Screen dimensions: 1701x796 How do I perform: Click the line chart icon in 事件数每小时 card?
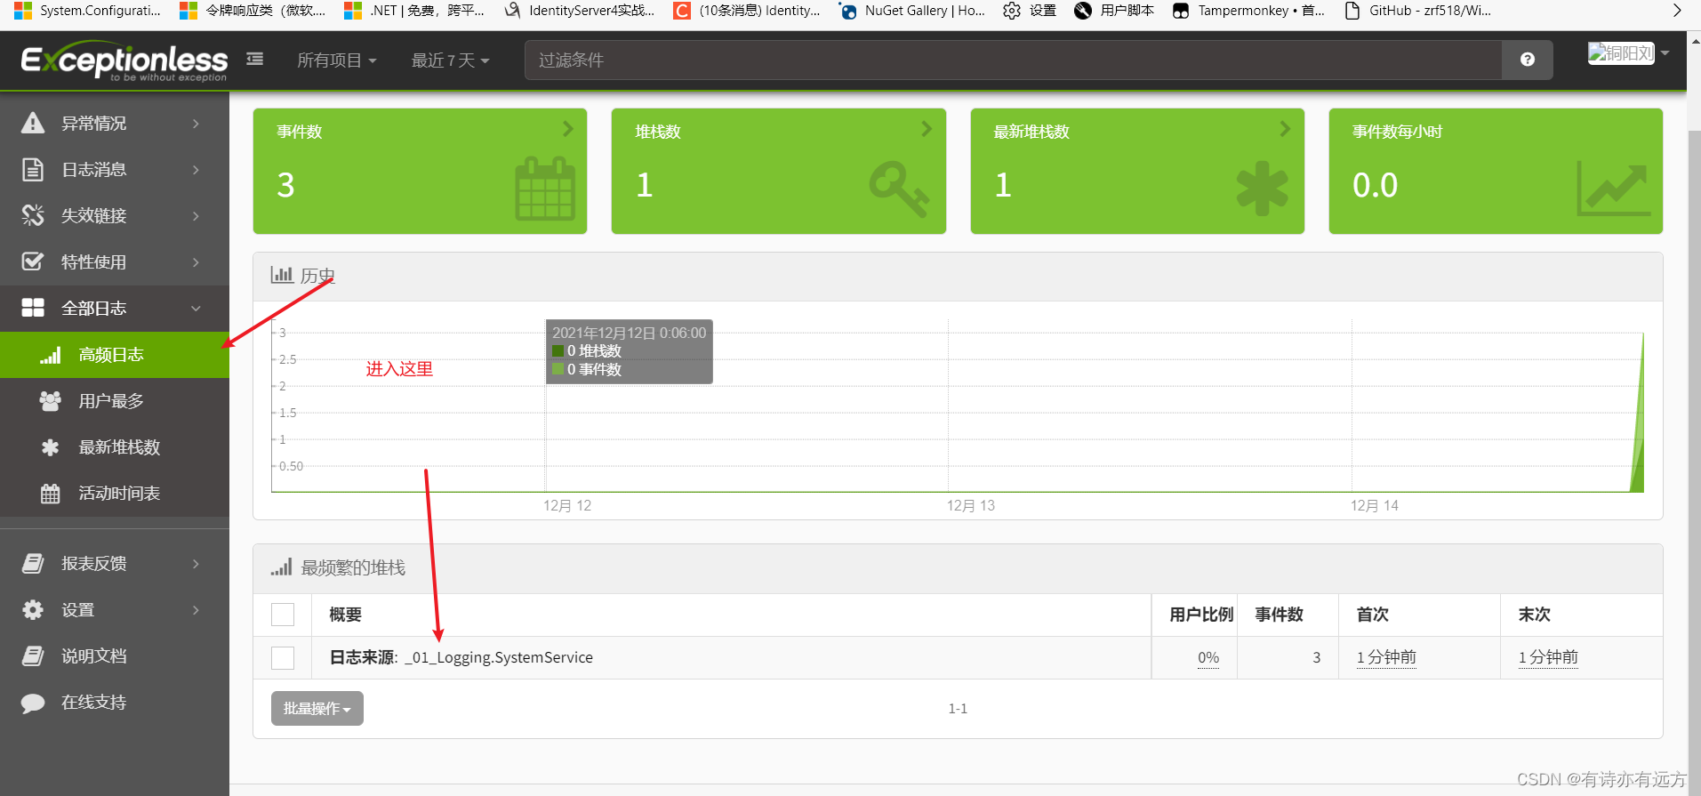(x=1613, y=189)
